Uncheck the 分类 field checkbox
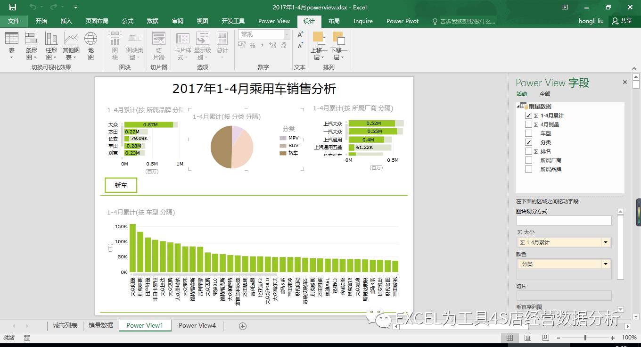 tap(528, 142)
